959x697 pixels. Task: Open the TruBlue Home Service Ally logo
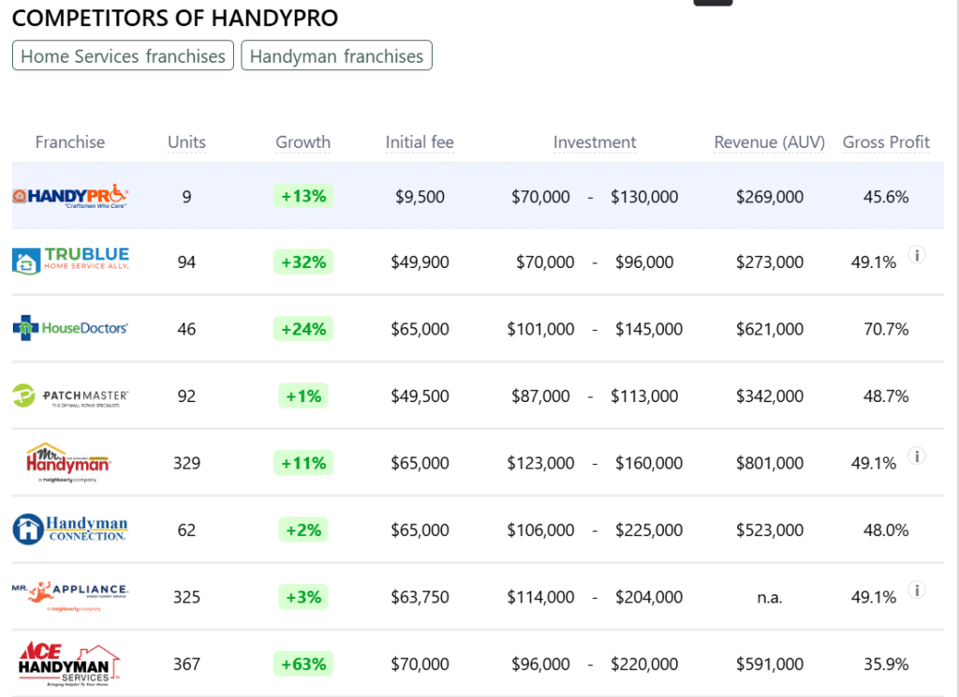pos(70,260)
